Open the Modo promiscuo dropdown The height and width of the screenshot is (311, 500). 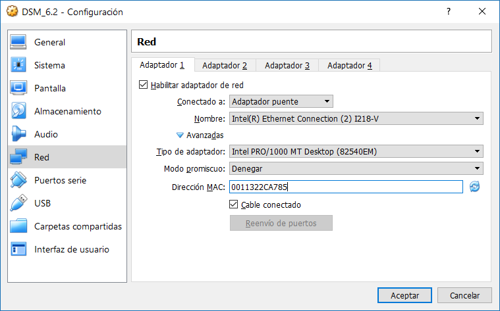356,168
